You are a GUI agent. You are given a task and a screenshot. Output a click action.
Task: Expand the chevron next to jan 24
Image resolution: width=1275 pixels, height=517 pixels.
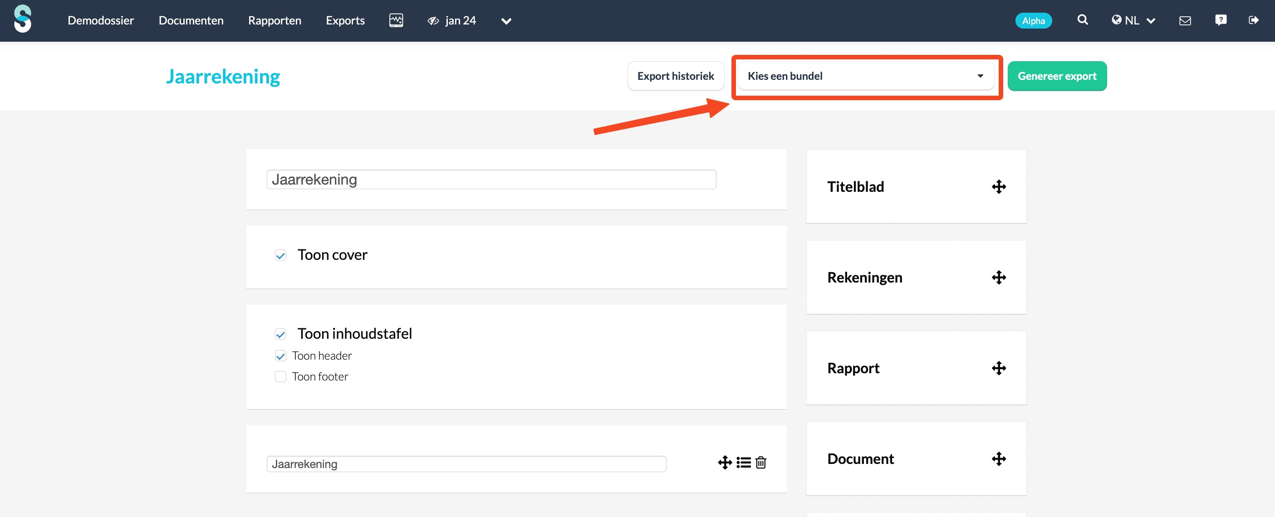[506, 21]
